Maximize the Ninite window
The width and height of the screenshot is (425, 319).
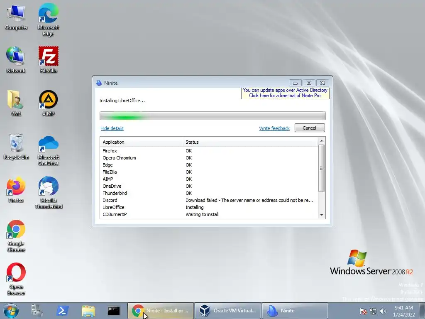[x=309, y=83]
